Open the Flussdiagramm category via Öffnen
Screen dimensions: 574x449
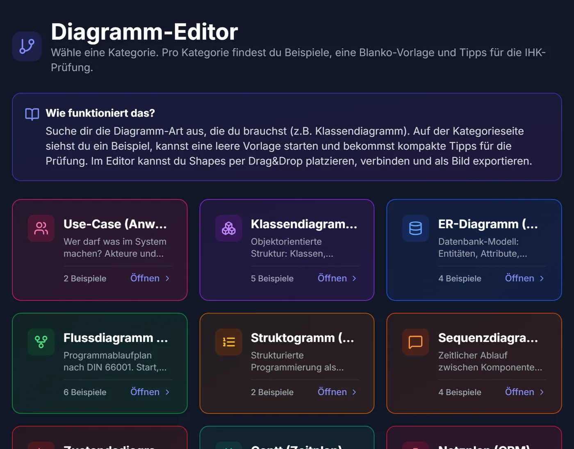tap(150, 392)
